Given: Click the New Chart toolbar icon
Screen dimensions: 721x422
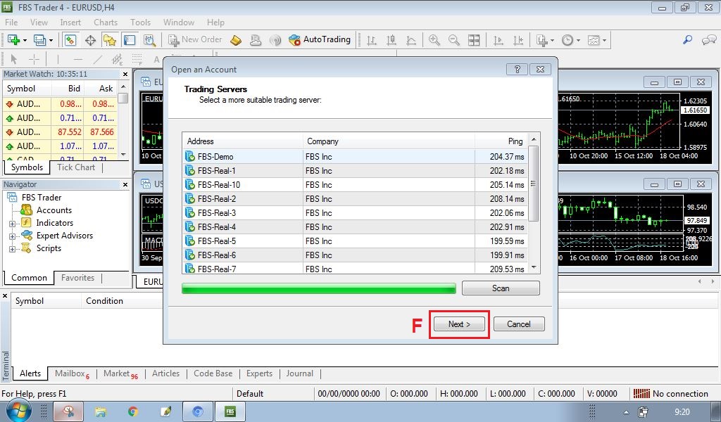Looking at the screenshot, I should (x=13, y=40).
